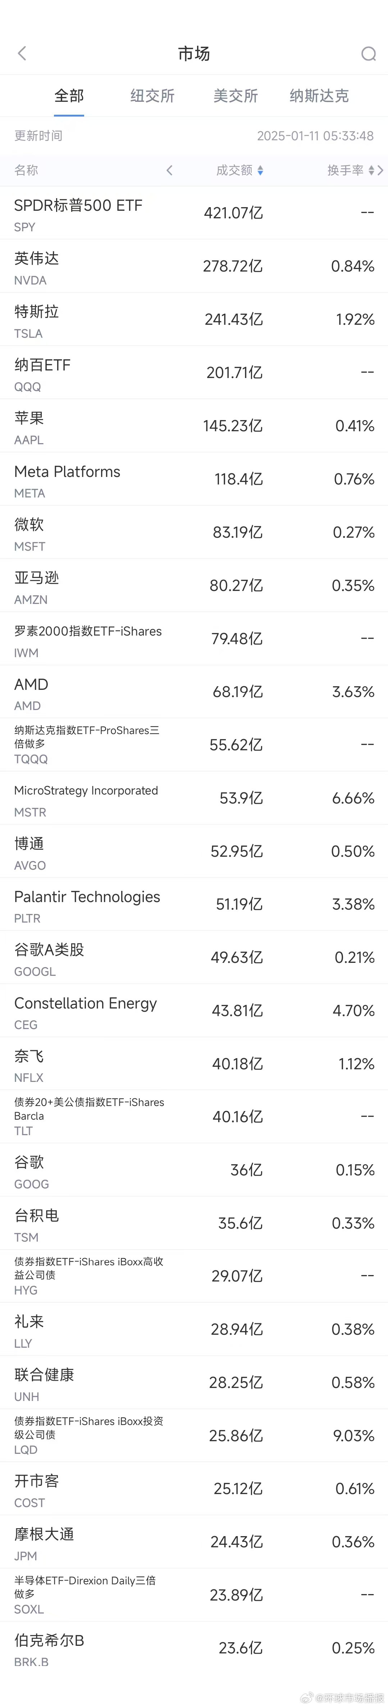This screenshot has width=388, height=1707.
Task: Switch to 纽交所 tab
Action: pos(152,96)
